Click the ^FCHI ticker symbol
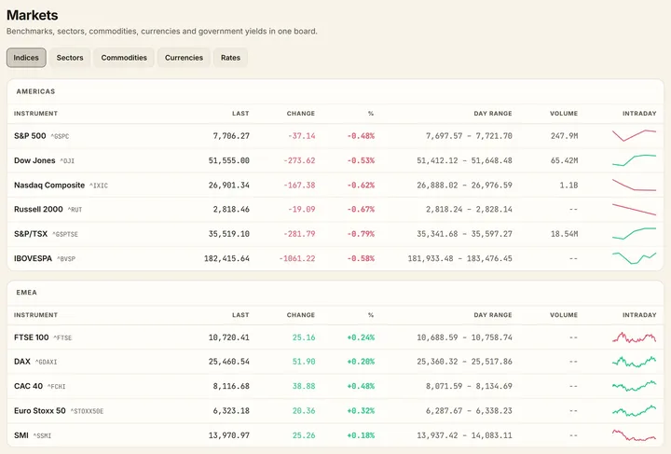 [56, 387]
